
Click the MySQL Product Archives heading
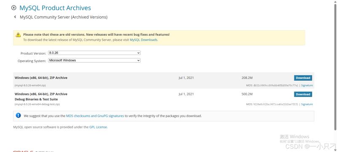[x=55, y=8]
